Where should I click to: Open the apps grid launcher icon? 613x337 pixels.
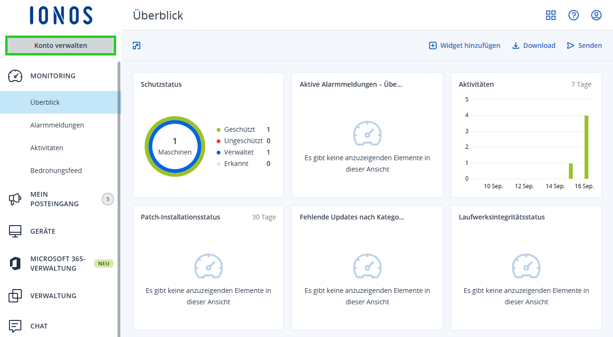(x=550, y=15)
